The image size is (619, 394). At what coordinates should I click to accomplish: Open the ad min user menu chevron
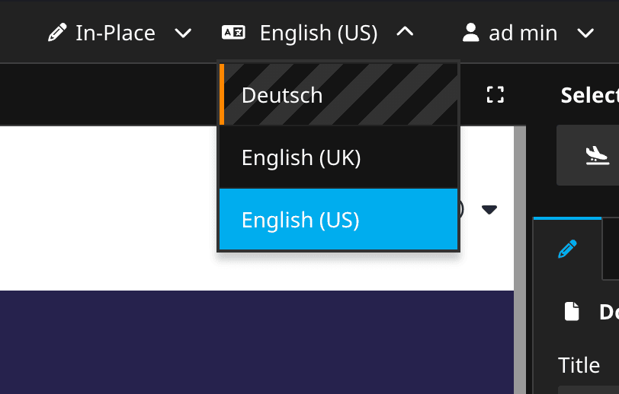click(585, 33)
